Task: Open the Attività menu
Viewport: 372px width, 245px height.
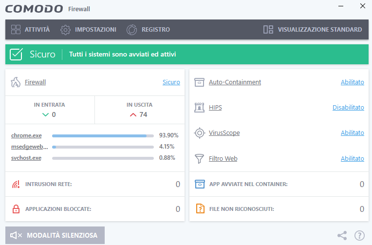Action: 31,30
